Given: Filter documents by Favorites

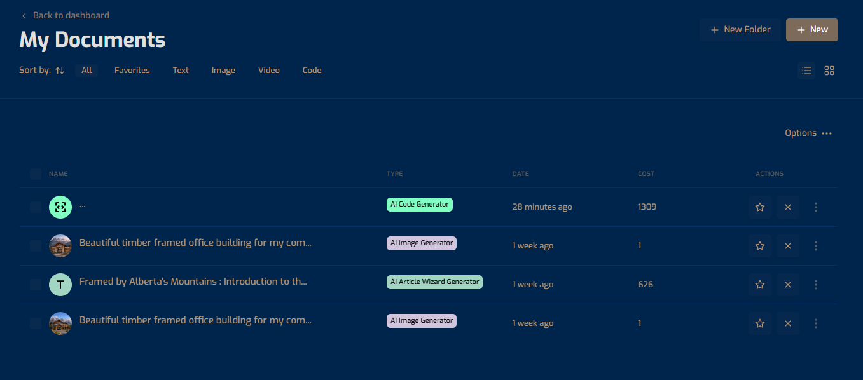Looking at the screenshot, I should coord(132,71).
